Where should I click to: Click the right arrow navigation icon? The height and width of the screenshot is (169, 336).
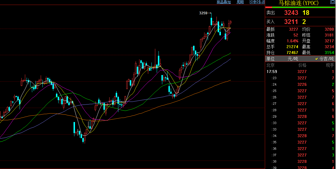[x=257, y=2]
